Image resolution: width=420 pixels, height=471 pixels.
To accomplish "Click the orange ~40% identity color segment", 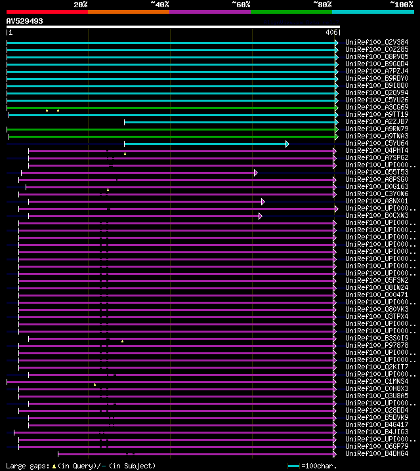I will click(x=129, y=12).
